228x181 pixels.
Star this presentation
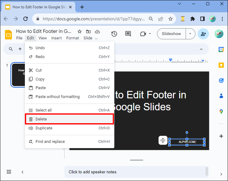(80, 31)
